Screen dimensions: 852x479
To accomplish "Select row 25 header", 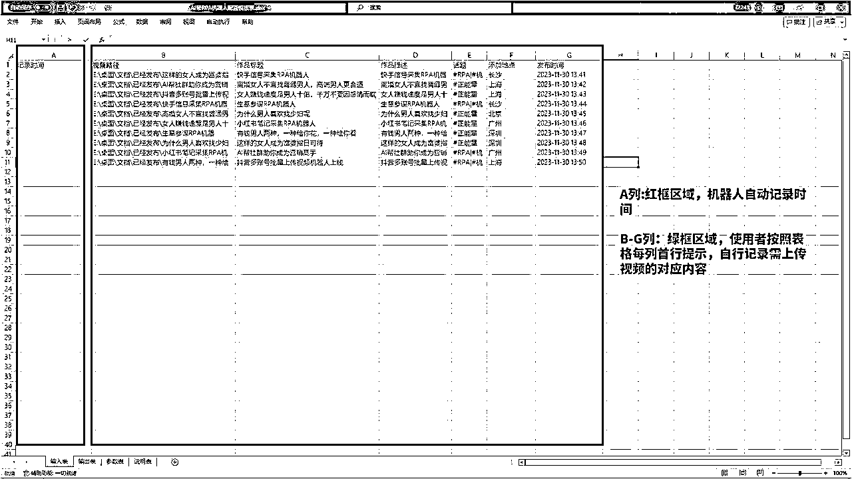I will click(x=7, y=299).
